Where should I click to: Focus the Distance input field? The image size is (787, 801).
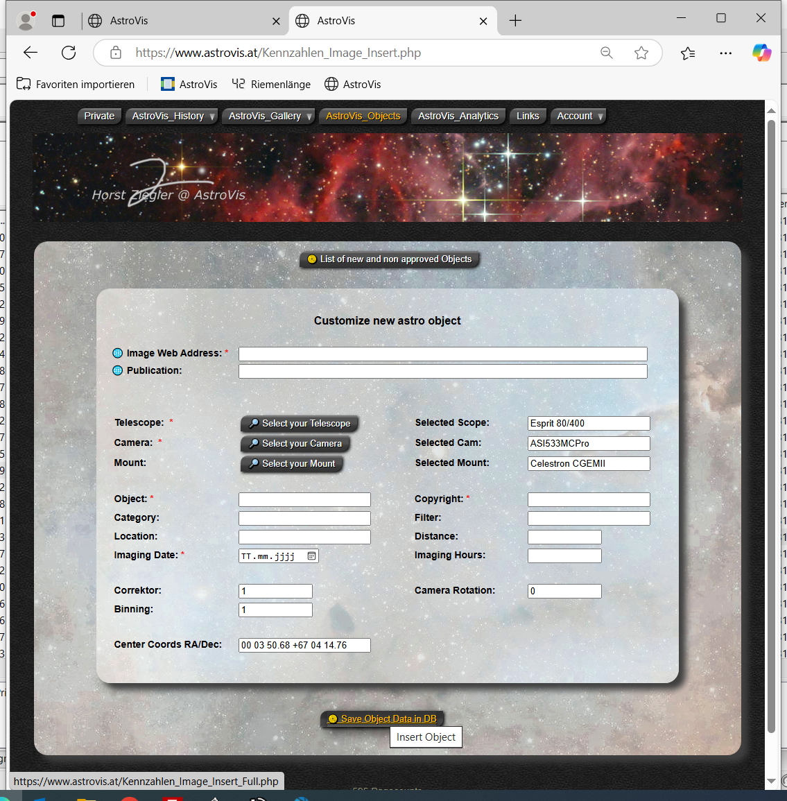[564, 537]
